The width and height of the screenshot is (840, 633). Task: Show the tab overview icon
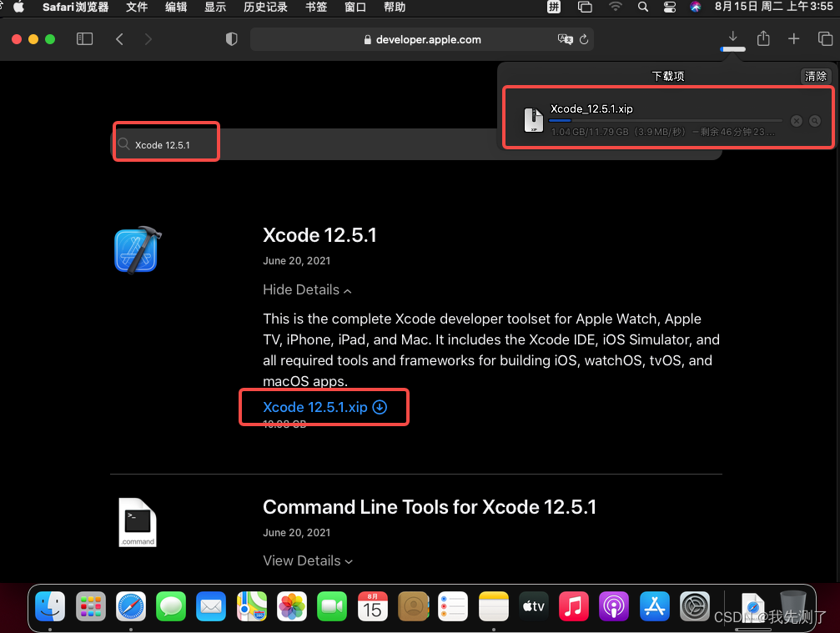[x=825, y=38]
